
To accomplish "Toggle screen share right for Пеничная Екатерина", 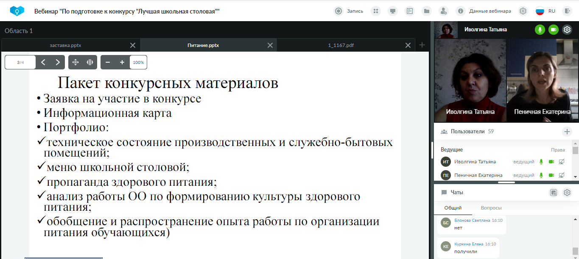I will 562,175.
